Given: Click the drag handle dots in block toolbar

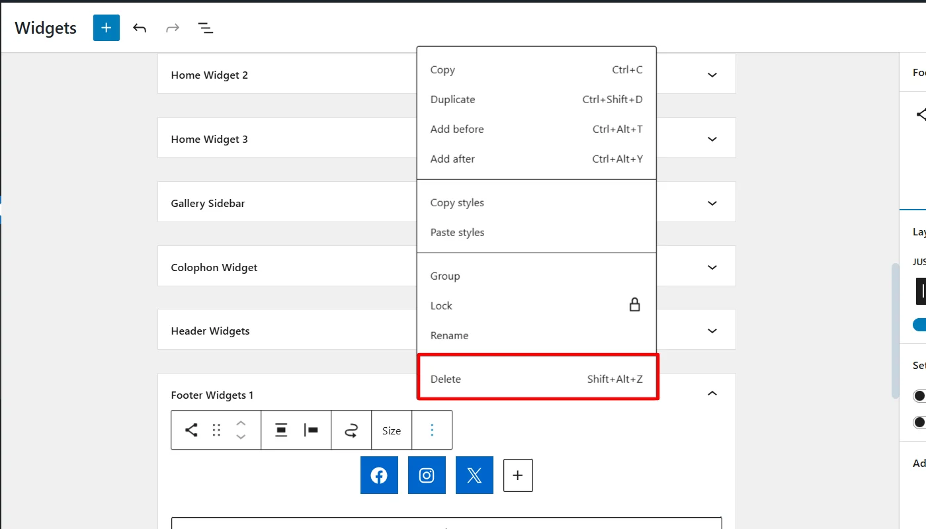Looking at the screenshot, I should (216, 430).
